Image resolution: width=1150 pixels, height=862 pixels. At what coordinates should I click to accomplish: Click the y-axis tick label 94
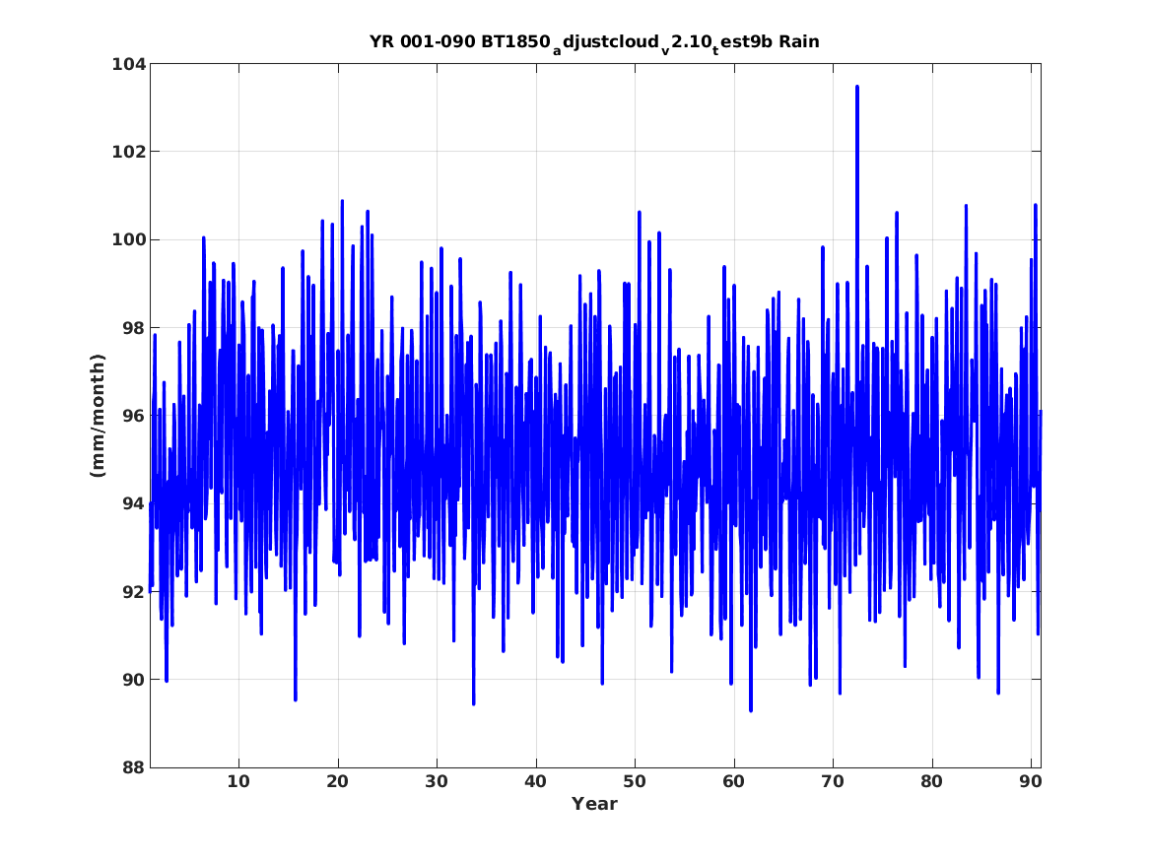click(134, 503)
